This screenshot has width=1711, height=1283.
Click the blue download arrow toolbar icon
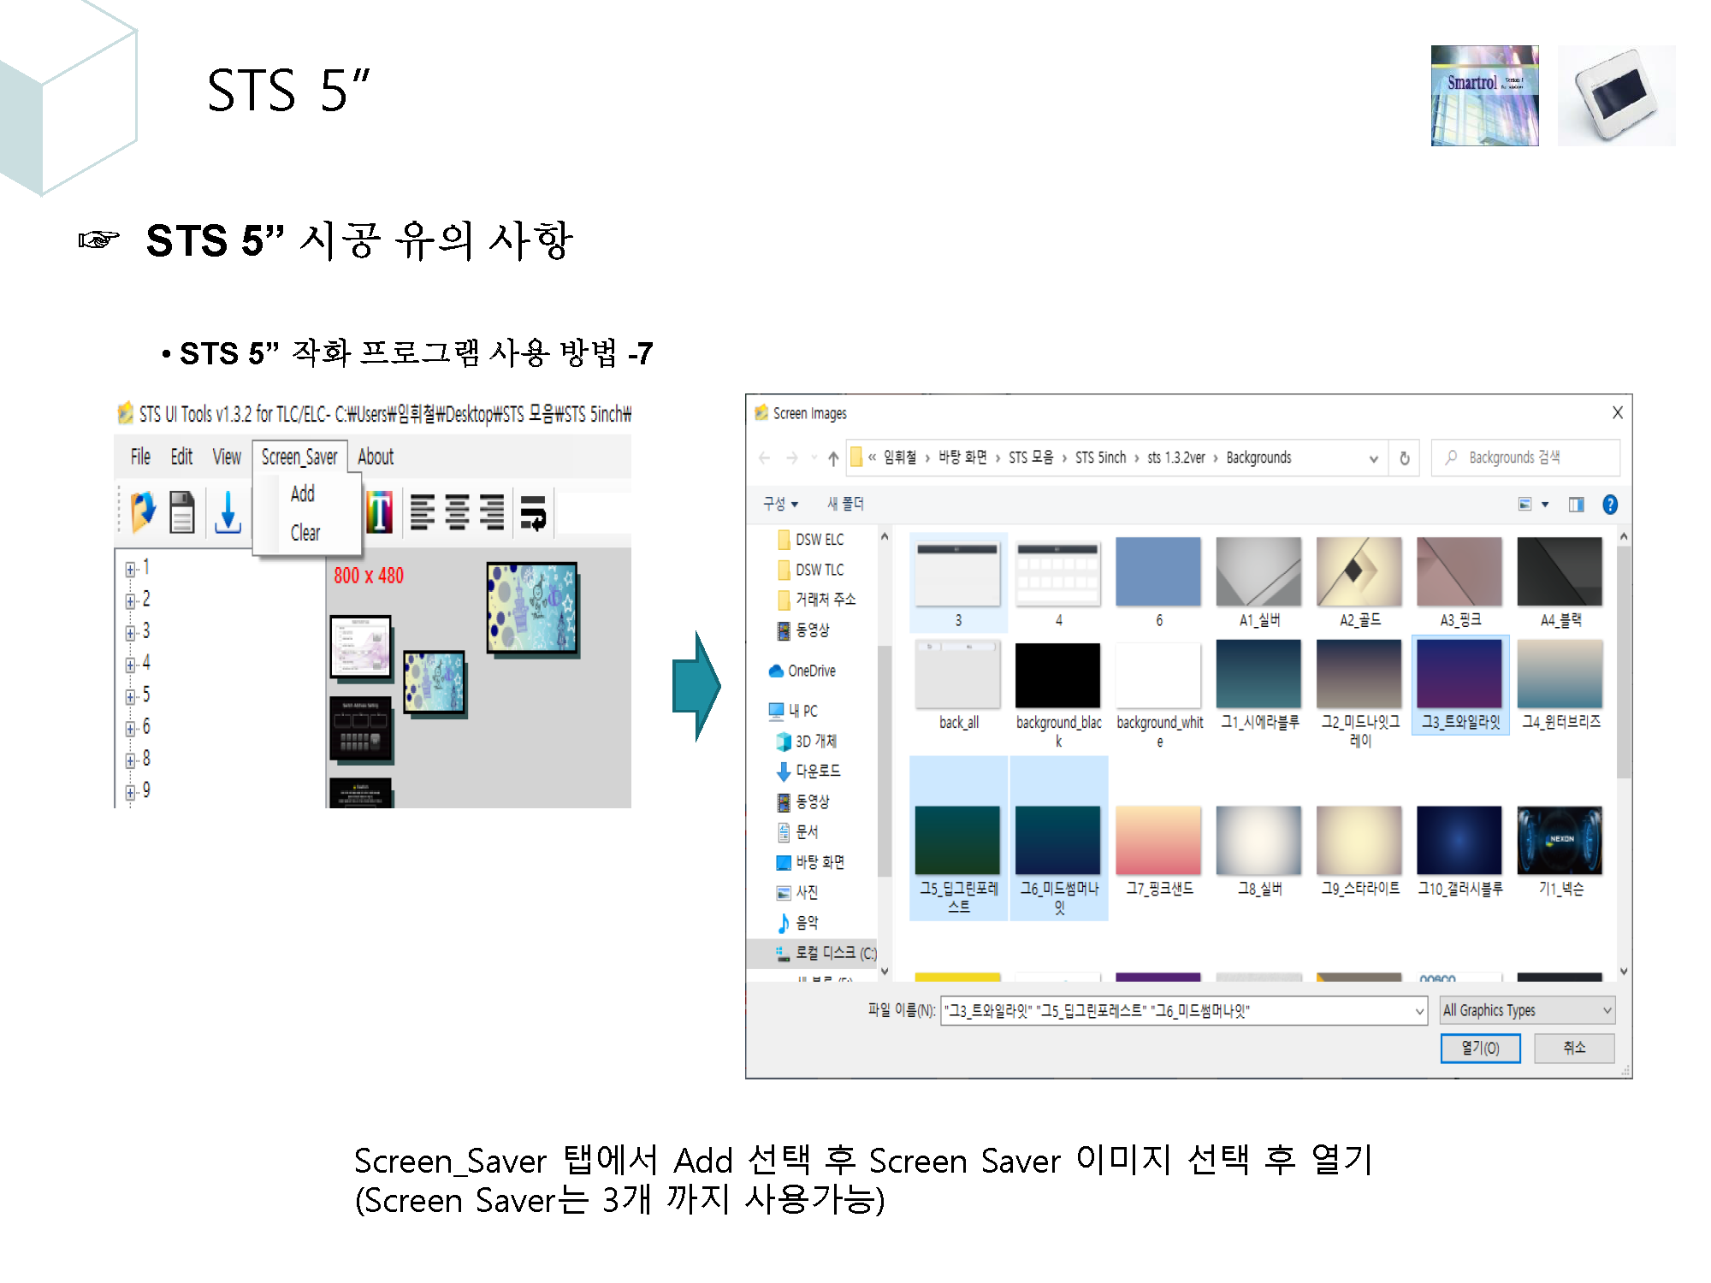tap(228, 511)
